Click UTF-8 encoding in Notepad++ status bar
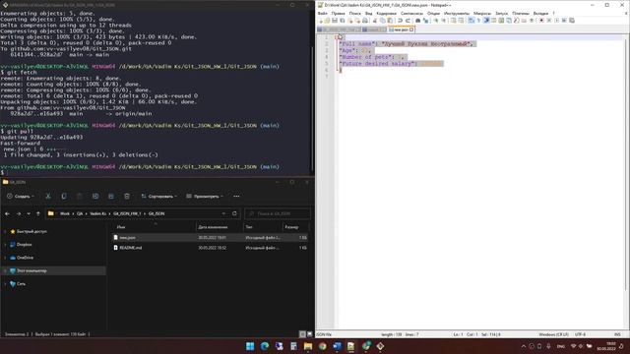The height and width of the screenshot is (354, 630). pyautogui.click(x=580, y=334)
